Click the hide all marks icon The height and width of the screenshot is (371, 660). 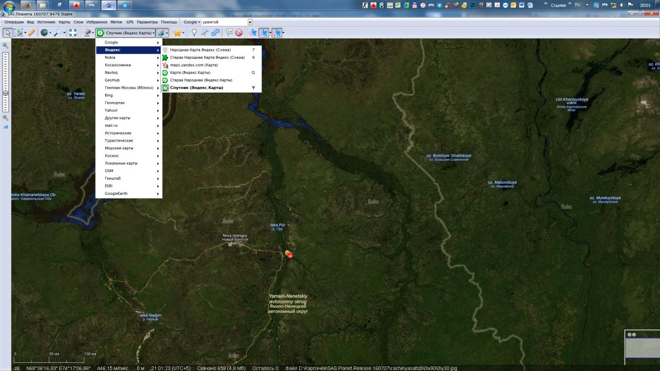(x=239, y=32)
